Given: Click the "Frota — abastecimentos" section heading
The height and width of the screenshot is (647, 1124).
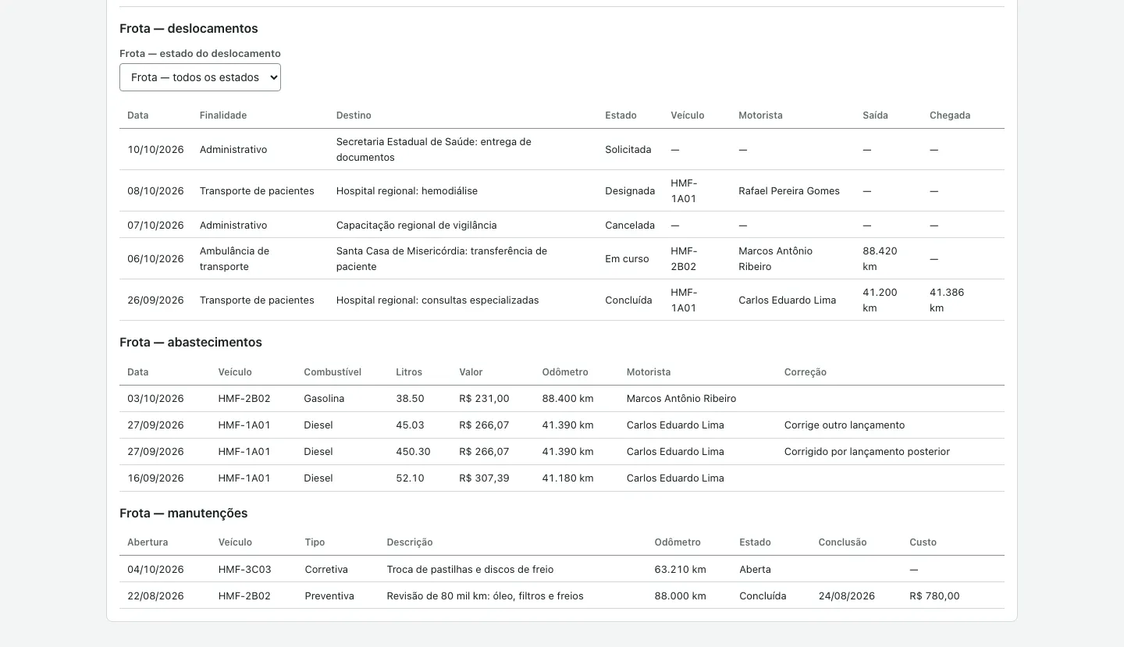Looking at the screenshot, I should (x=190, y=343).
